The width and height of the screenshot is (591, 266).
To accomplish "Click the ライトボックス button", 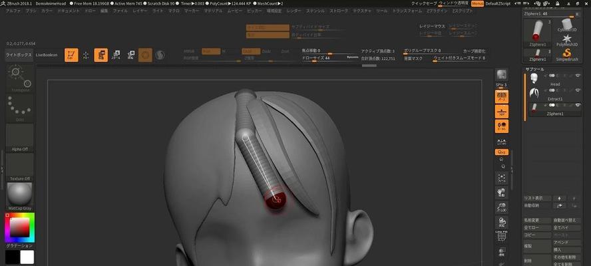I will click(x=19, y=55).
